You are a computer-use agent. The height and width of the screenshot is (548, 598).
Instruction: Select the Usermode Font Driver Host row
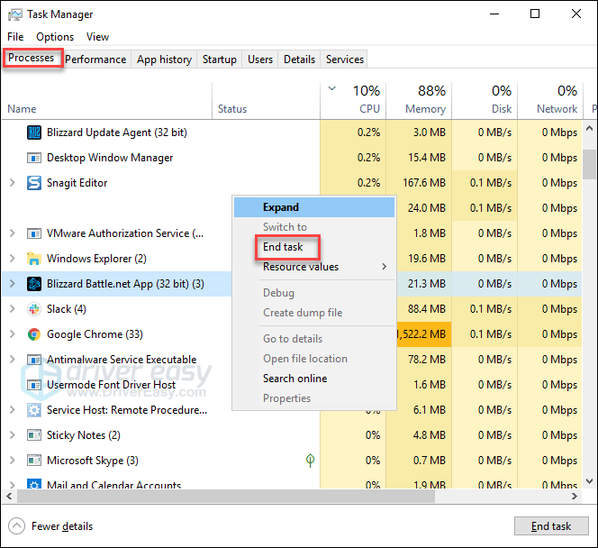pos(292,385)
